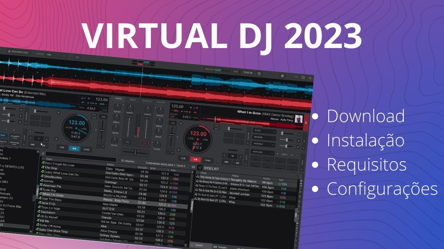Switch to the VÍDEO mixer tab
Image resolution: width=444 pixels, height=249 pixels.
click(133, 100)
